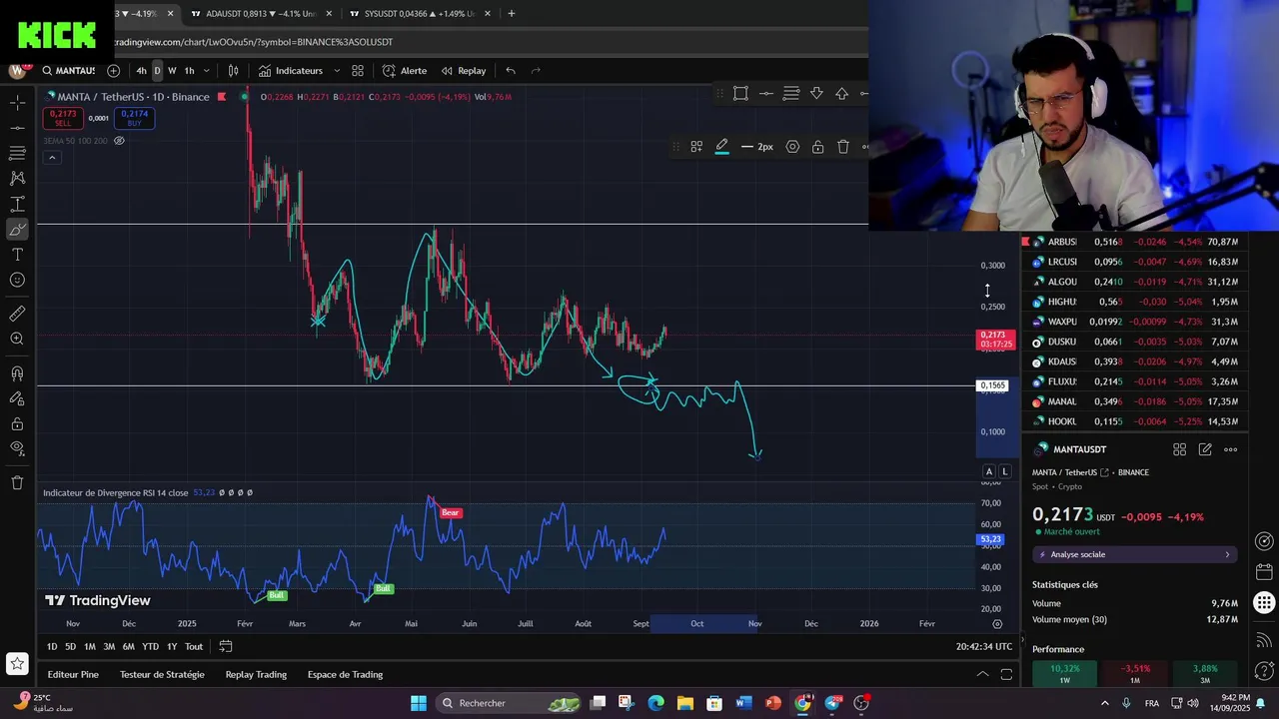Screen dimensions: 1279x719
Task: Open Windows Start menu
Action: (x=419, y=703)
